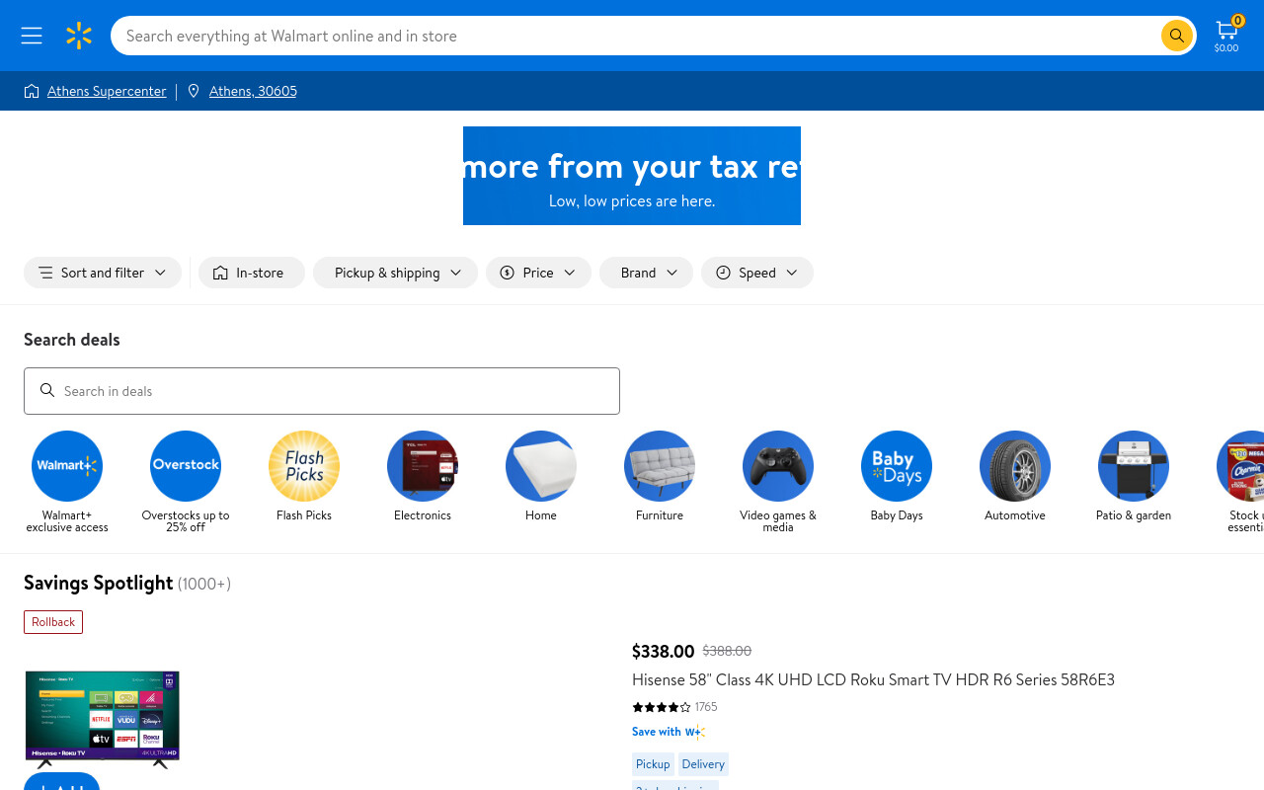Open Video games & media category

click(778, 482)
